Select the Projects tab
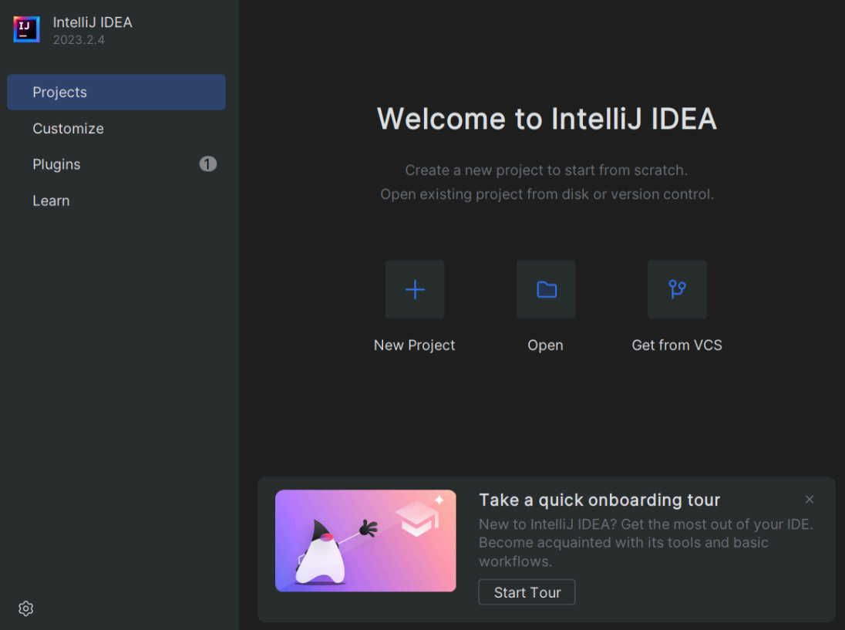Screen dimensions: 845x630 (116, 93)
